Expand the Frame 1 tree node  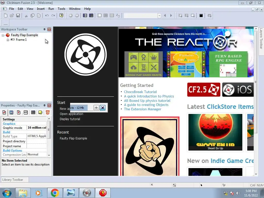coord(8,40)
